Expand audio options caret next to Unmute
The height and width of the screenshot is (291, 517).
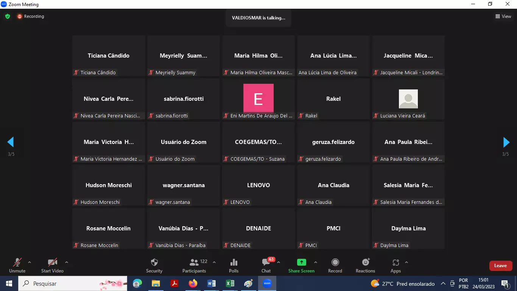click(x=30, y=262)
